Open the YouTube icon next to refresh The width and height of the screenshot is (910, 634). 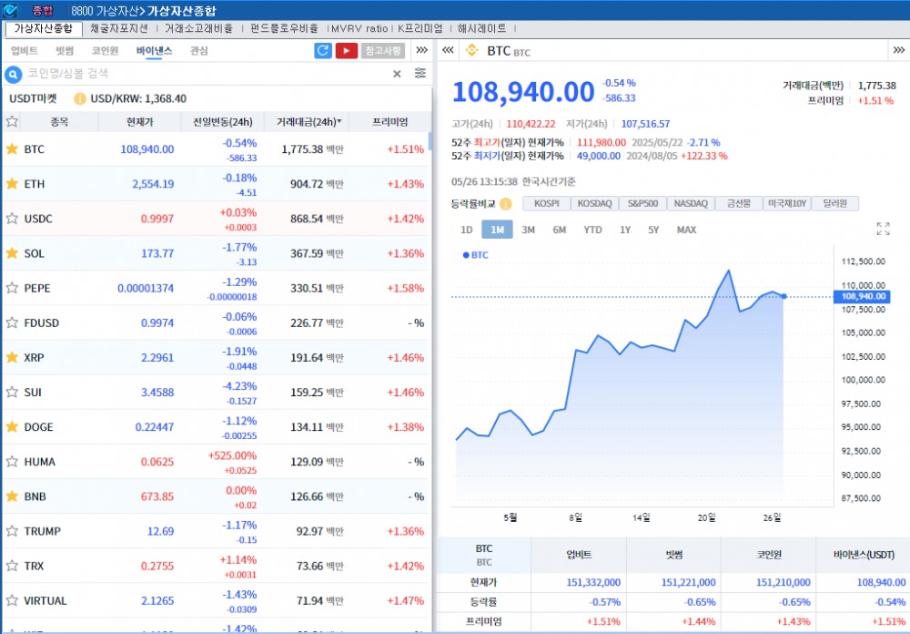[x=349, y=52]
